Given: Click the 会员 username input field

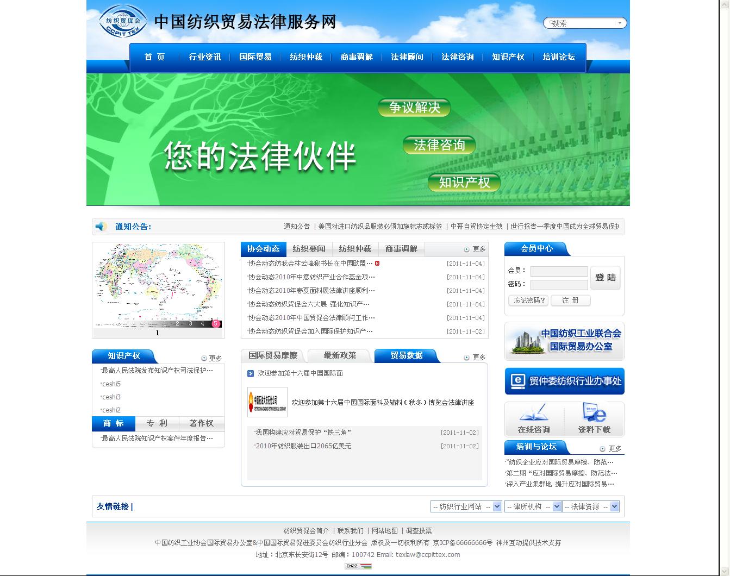Looking at the screenshot, I should click(559, 271).
